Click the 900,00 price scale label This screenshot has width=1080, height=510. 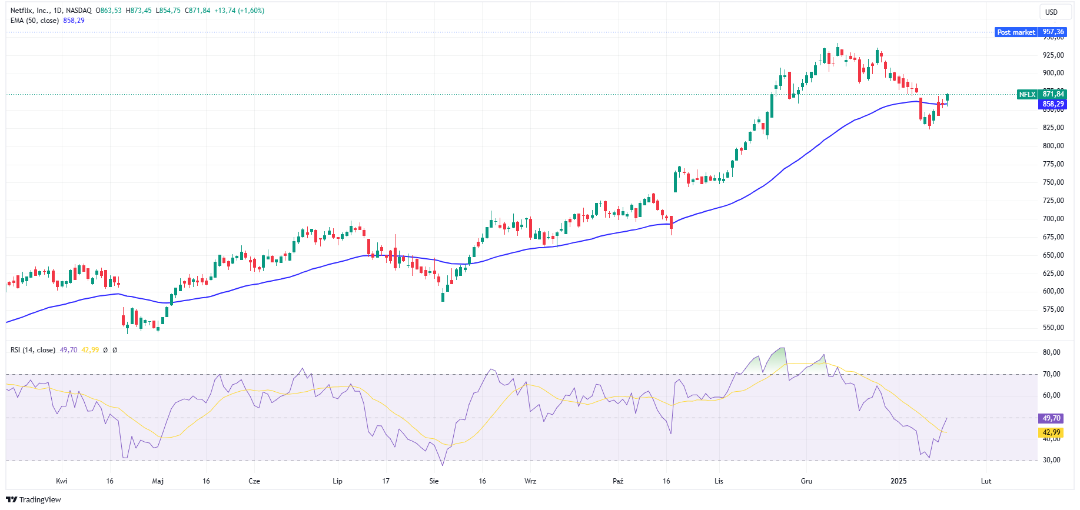point(1053,73)
